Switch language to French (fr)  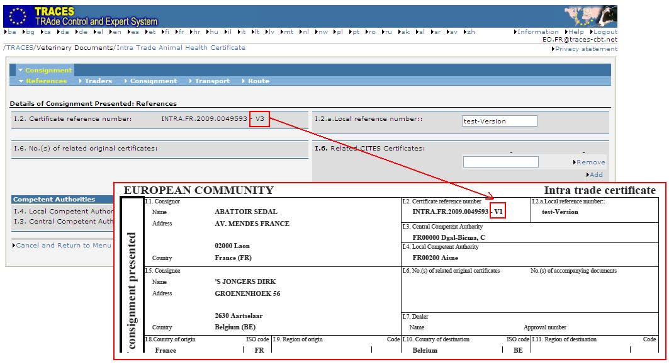tap(179, 32)
